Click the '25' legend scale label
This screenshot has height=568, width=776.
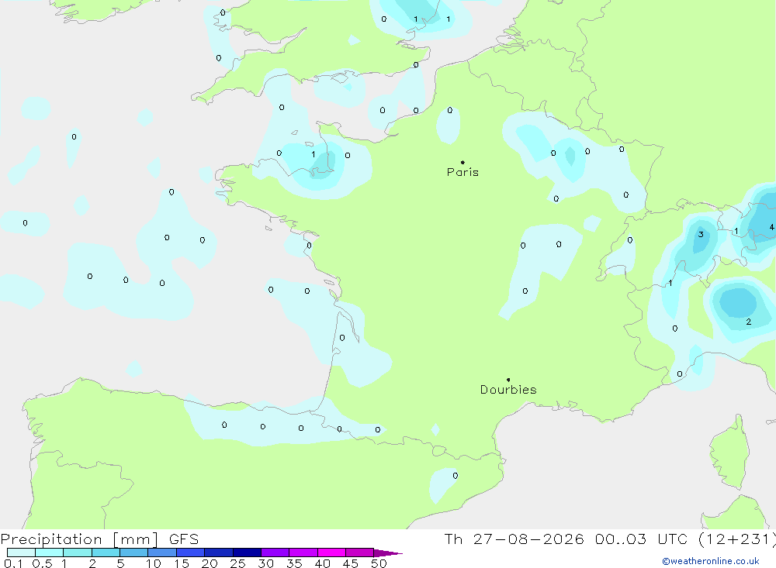pos(237,563)
